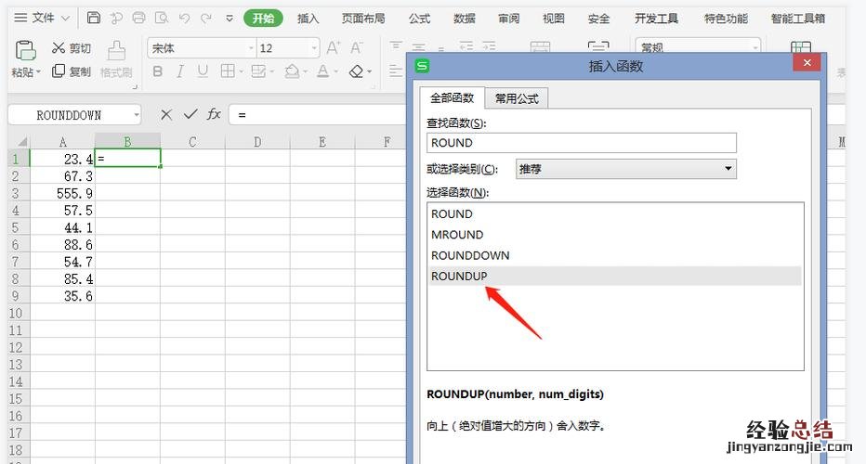Image resolution: width=866 pixels, height=464 pixels.
Task: Toggle Underline formatting
Action: pos(202,71)
